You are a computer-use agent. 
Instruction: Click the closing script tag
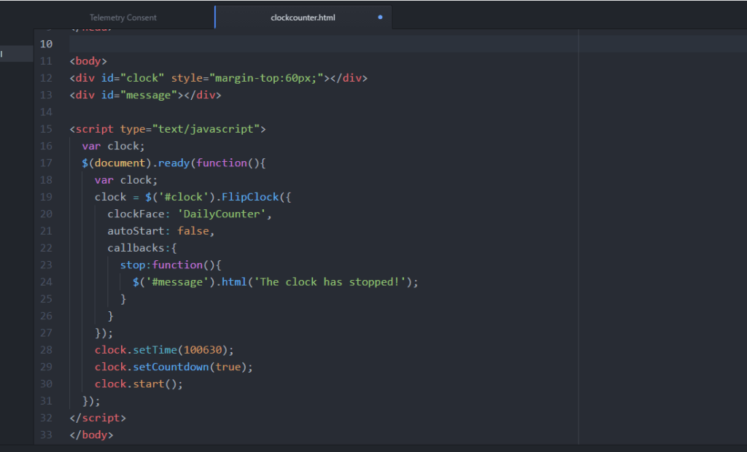coord(98,418)
